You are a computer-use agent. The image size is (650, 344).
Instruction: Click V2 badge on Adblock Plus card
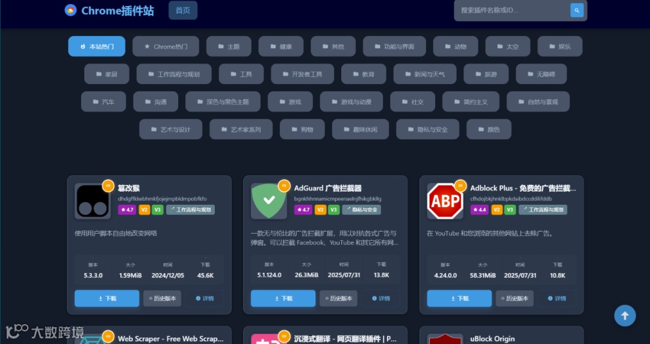click(497, 210)
